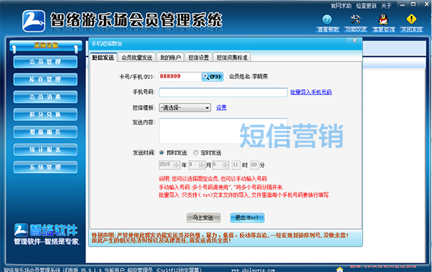Open the 关于 menu item

[386, 6]
